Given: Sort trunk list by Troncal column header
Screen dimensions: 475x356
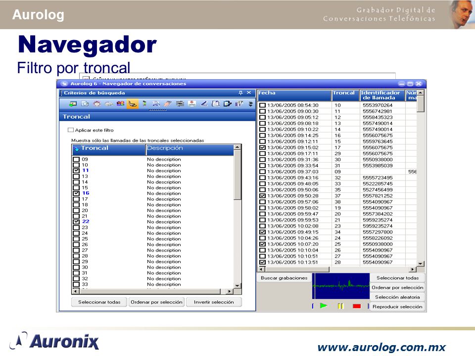Looking at the screenshot, I should pyautogui.click(x=109, y=150).
